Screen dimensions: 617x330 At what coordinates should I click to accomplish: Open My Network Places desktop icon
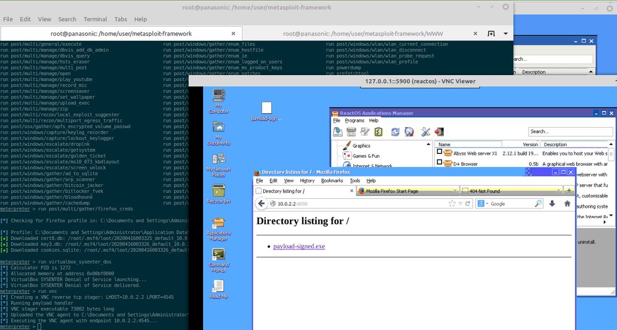tap(219, 165)
